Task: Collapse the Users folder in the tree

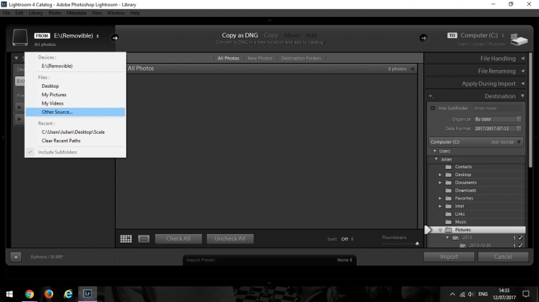Action: (x=435, y=151)
